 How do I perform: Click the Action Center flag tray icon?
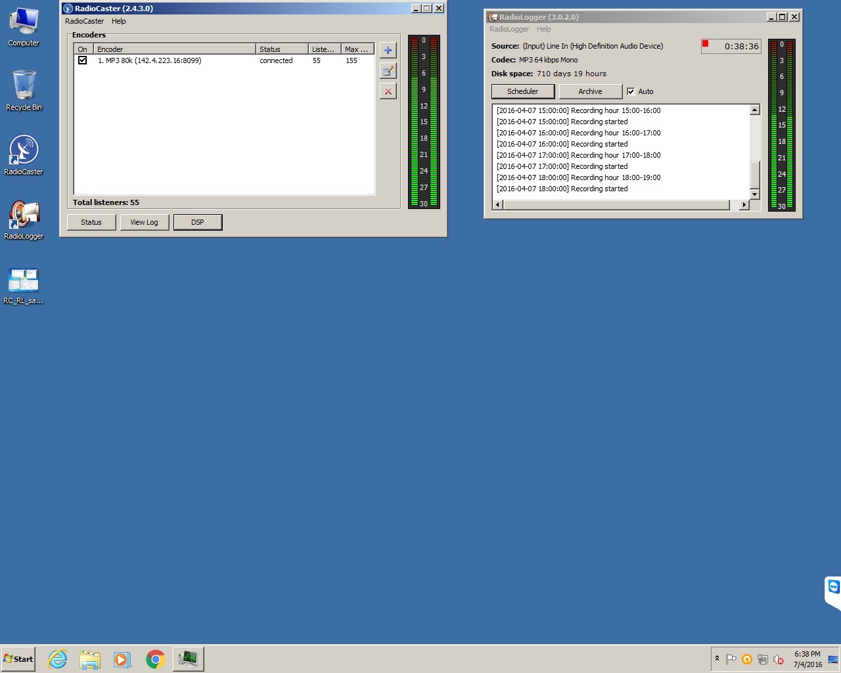coord(731,659)
